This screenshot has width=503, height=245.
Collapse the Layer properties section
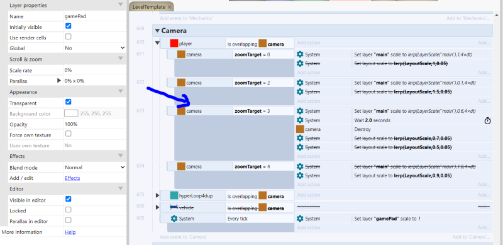121,4
